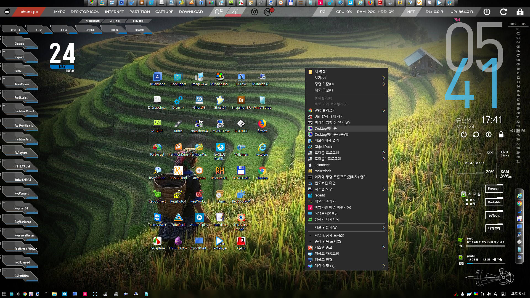Viewport: 530px width, 298px height.
Task: Choose 해상도 변경 menu entry
Action: point(346,260)
